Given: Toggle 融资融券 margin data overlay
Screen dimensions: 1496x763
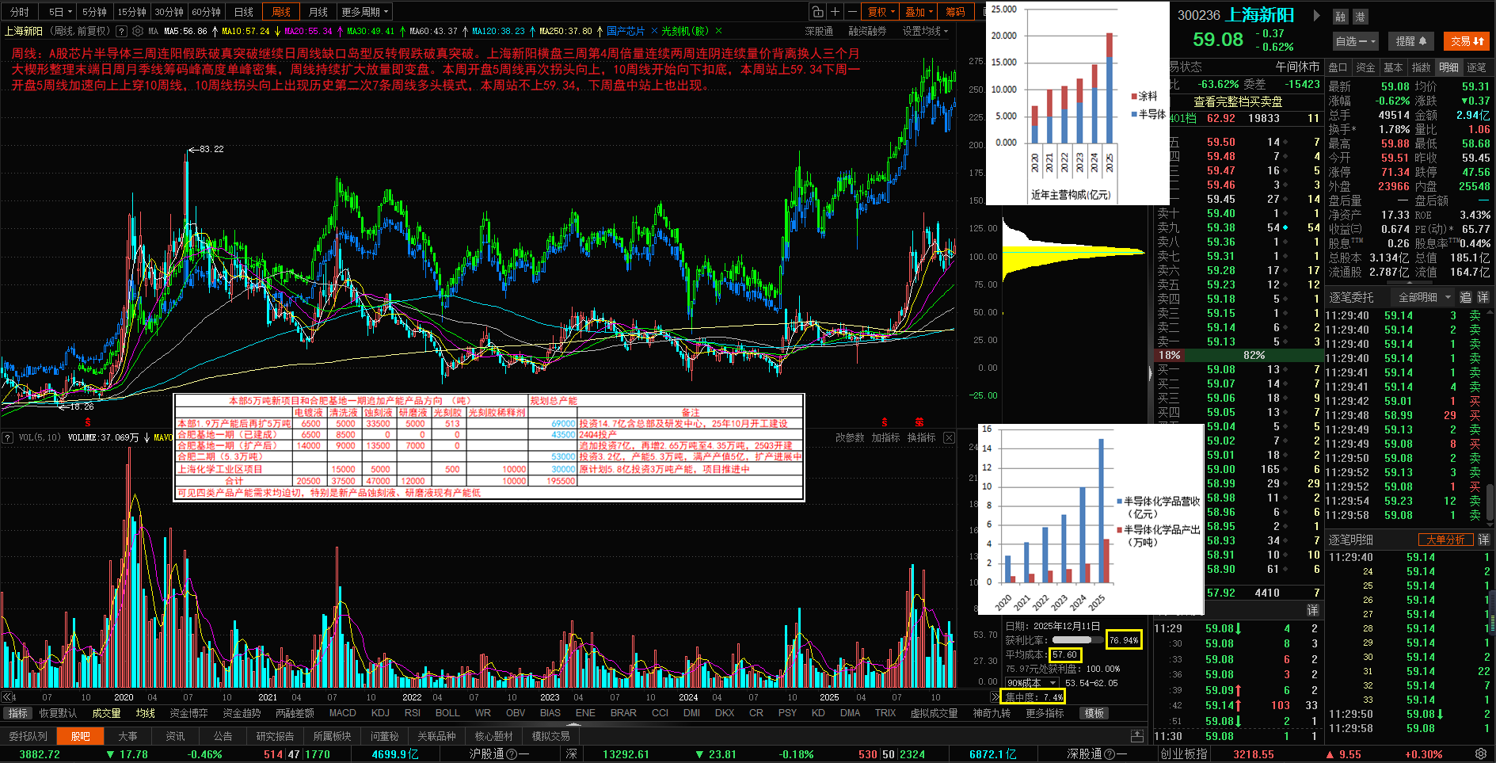Looking at the screenshot, I should 867,32.
